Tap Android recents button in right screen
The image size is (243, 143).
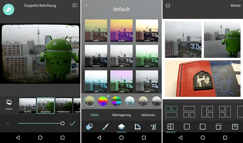pyautogui.click(x=225, y=137)
